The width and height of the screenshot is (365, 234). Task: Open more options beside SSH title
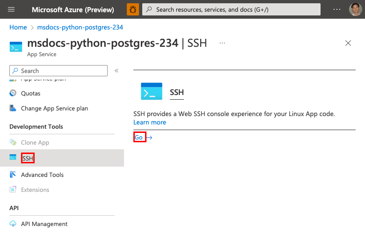point(222,43)
